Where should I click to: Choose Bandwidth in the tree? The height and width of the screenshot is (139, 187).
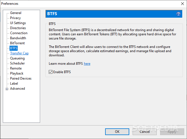[x=18, y=38]
